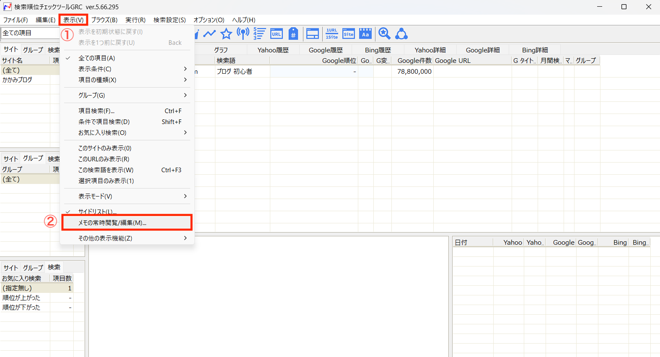Sort by the Google URL column header

click(472, 60)
